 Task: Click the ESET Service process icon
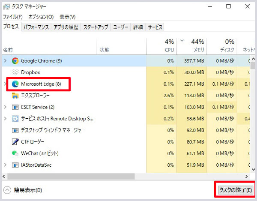pyautogui.click(x=15, y=107)
